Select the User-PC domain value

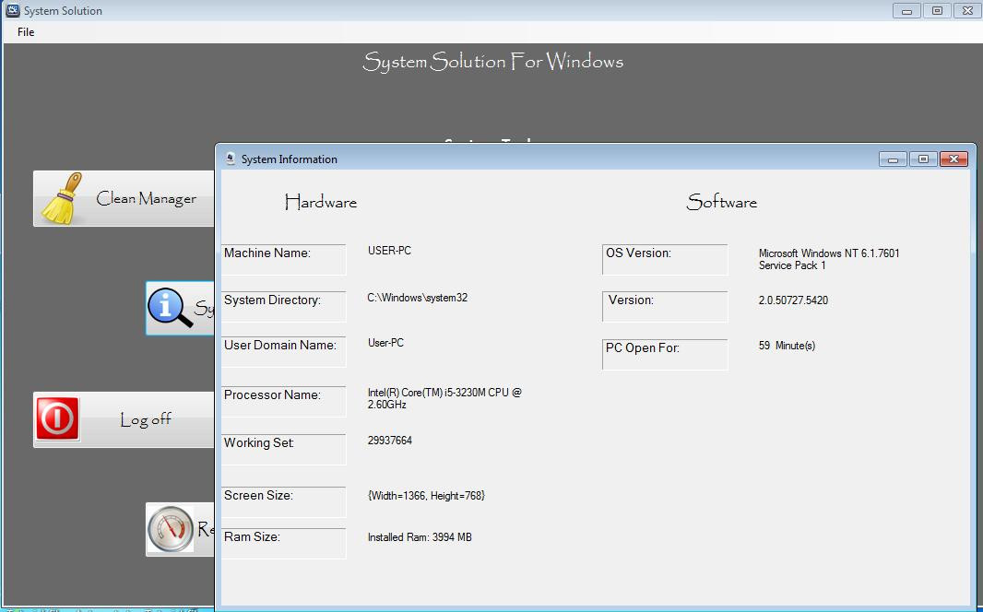(385, 343)
